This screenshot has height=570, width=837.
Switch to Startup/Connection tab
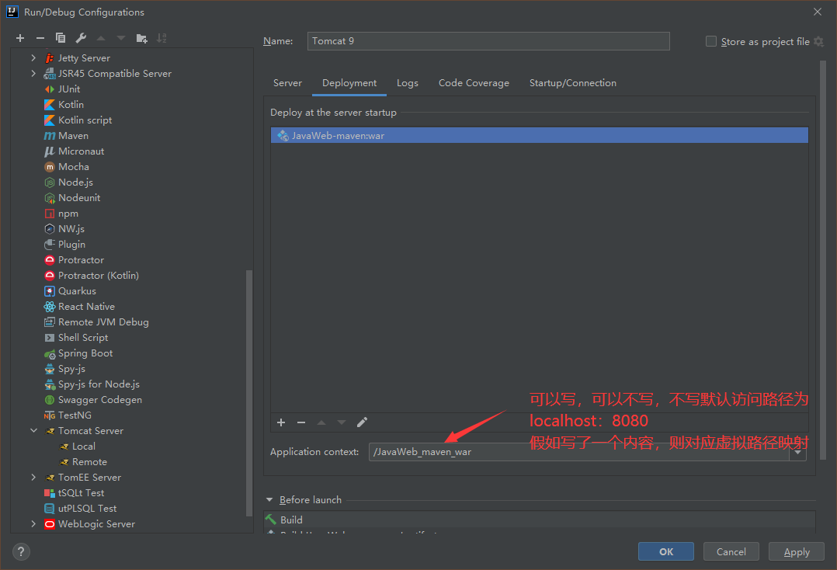pos(573,83)
